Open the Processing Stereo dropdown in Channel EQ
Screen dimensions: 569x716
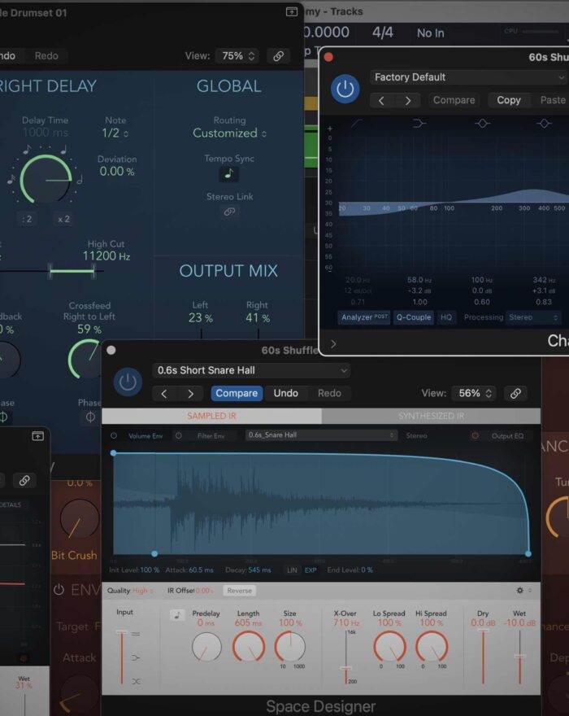click(533, 317)
